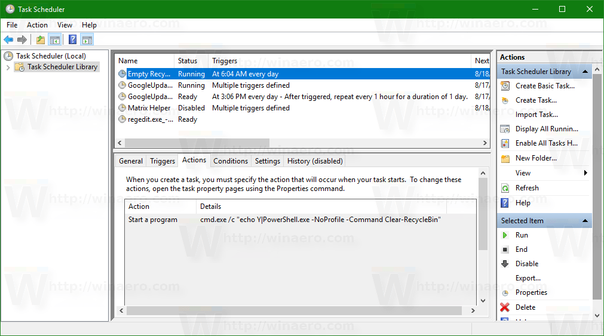Click the Properties action label
Screen dimensions: 604x336
pos(531,292)
